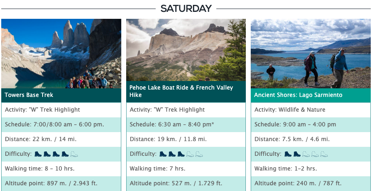Select the Towers Base Trek title

[x=29, y=95]
